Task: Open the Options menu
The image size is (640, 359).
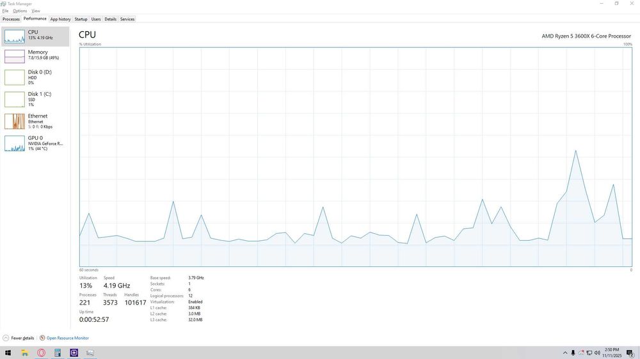Action: (20, 11)
